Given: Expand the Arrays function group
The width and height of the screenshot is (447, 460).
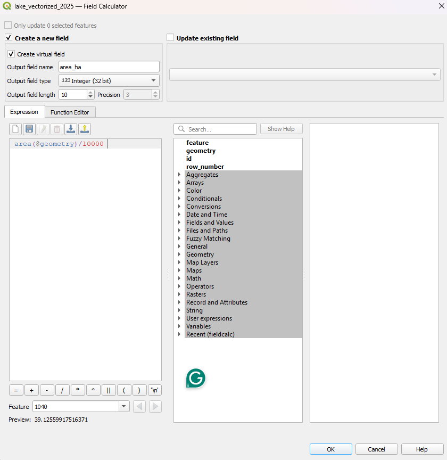Looking at the screenshot, I should [x=179, y=183].
